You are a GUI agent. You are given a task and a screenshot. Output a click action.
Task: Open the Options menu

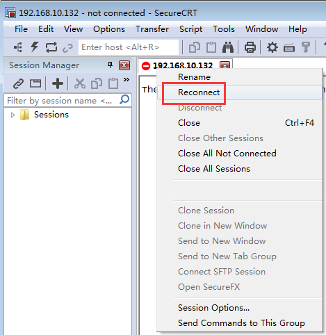point(109,29)
